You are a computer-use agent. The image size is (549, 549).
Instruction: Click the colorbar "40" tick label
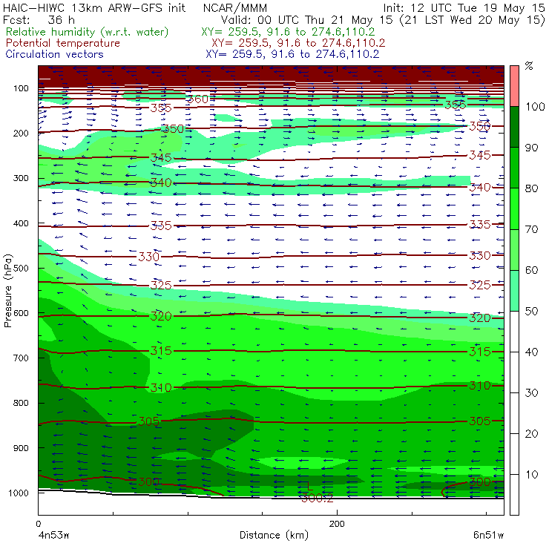[531, 352]
